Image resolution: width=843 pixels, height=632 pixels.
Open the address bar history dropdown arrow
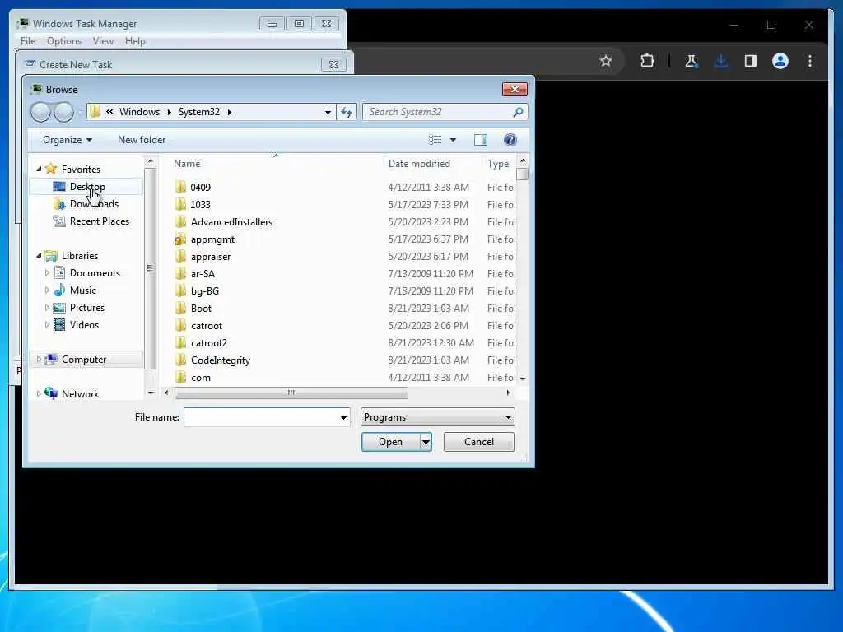pos(328,112)
